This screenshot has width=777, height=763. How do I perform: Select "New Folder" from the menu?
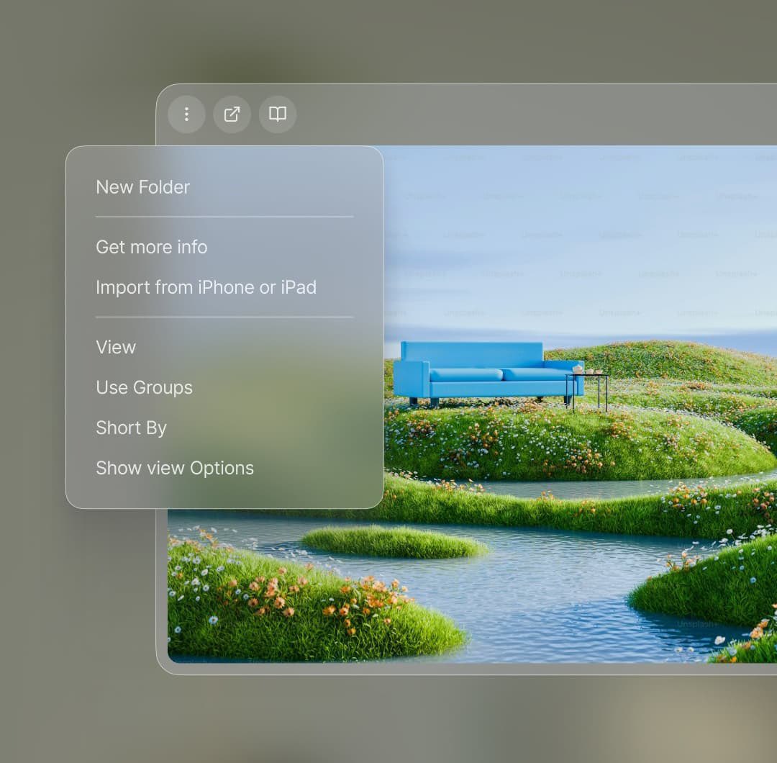pos(142,187)
